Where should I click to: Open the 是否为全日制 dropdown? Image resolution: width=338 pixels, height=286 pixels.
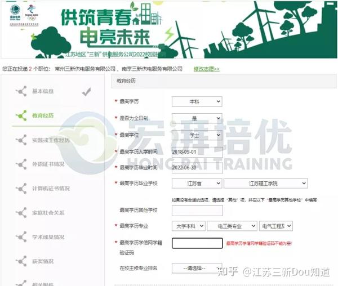[197, 118]
